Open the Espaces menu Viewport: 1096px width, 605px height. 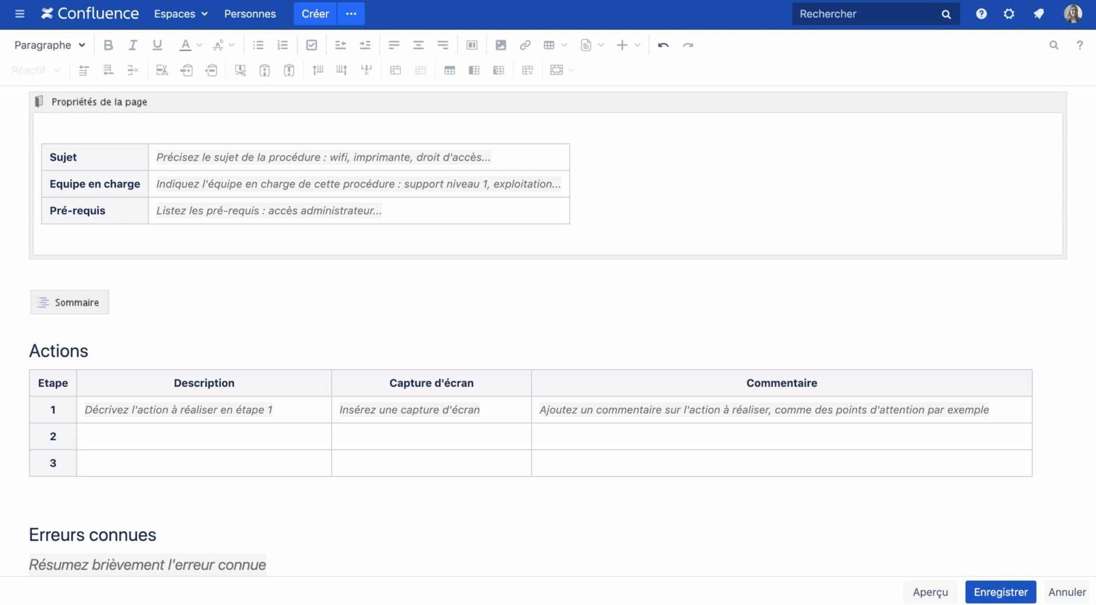point(181,14)
